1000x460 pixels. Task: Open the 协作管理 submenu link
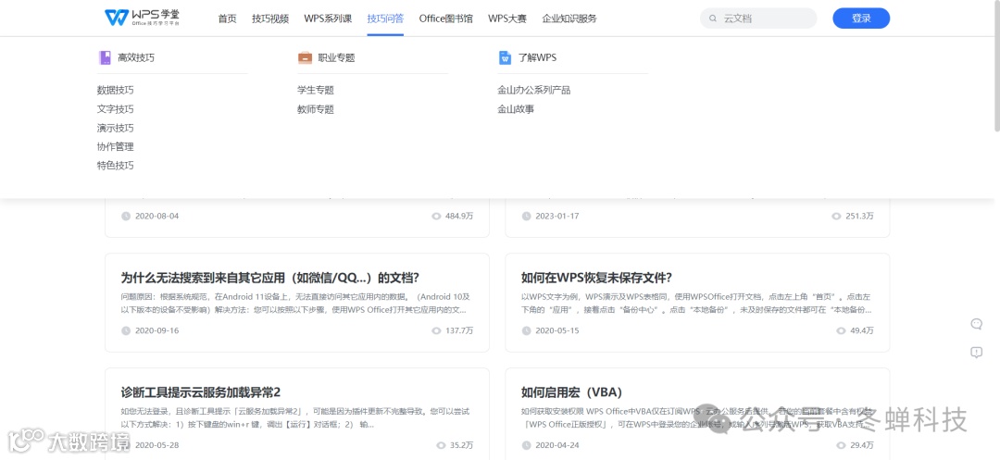(116, 146)
